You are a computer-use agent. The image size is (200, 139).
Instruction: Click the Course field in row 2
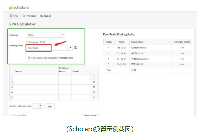[x=36, y=82]
